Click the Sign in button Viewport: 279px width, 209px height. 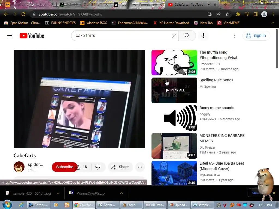tap(256, 36)
